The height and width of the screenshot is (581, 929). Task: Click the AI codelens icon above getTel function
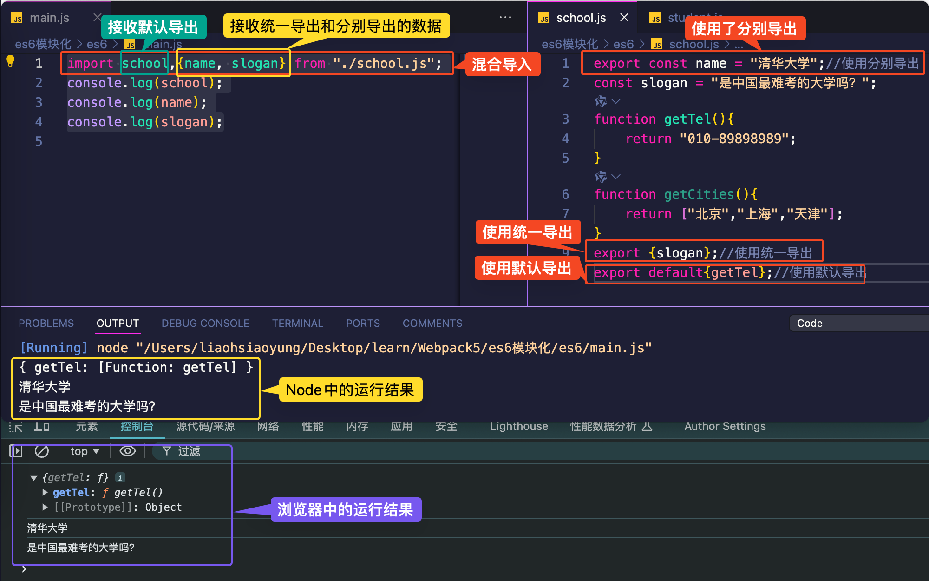[601, 101]
